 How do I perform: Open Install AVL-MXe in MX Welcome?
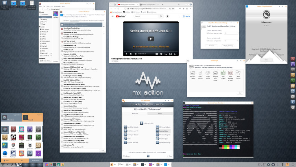(x=147, y=123)
